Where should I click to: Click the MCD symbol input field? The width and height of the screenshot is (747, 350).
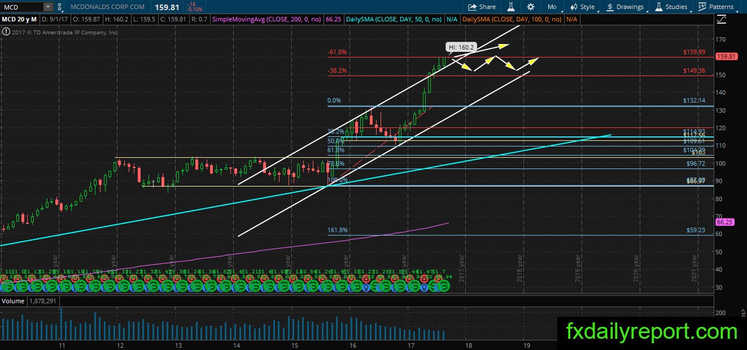[x=21, y=7]
